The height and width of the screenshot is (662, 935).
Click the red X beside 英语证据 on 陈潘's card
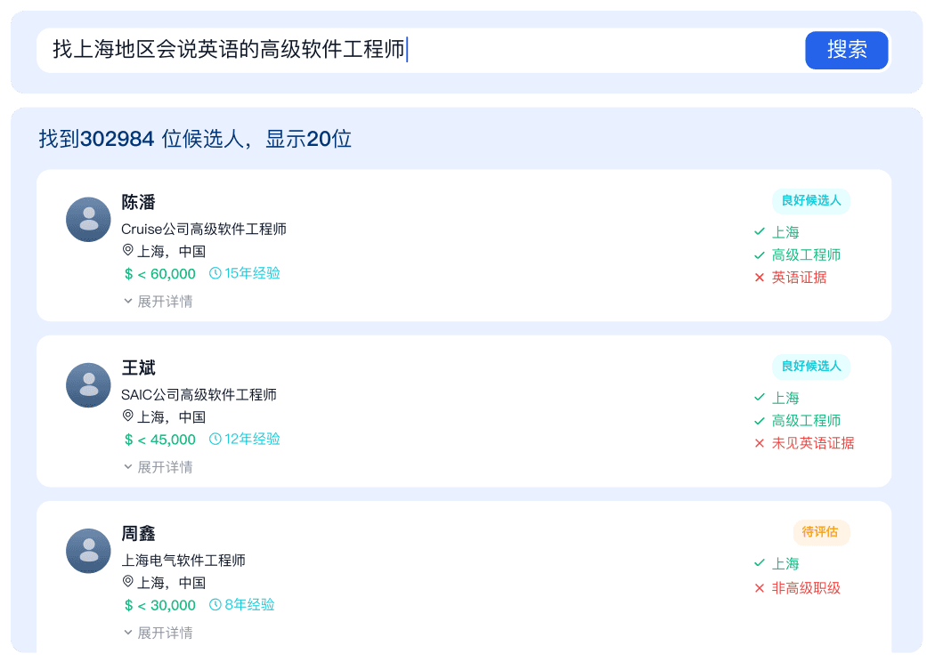[760, 277]
